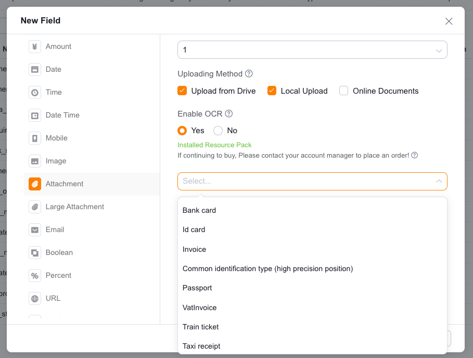The width and height of the screenshot is (473, 358).
Task: Select Large Attachment field type label
Action: tap(75, 207)
